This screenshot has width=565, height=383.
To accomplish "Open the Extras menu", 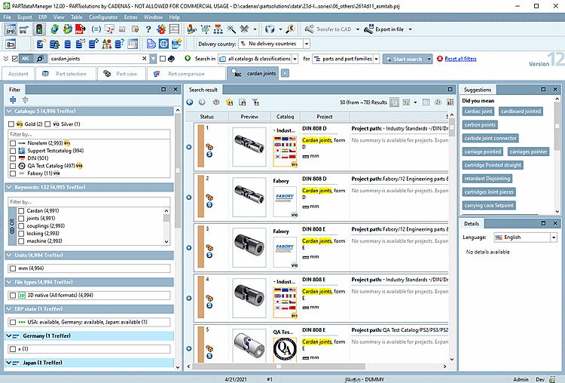I will click(x=130, y=17).
